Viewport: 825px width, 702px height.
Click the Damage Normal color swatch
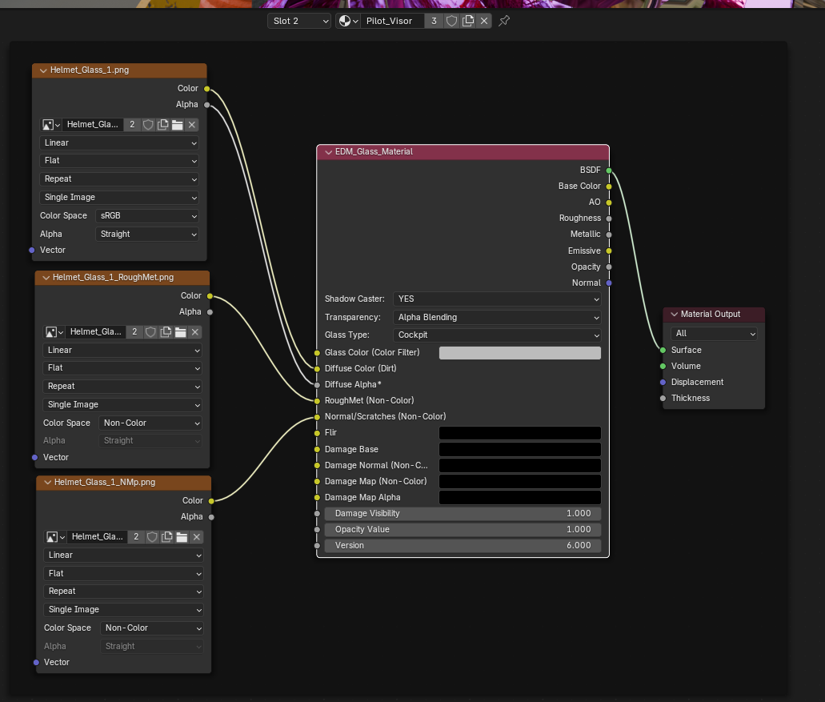click(x=520, y=466)
